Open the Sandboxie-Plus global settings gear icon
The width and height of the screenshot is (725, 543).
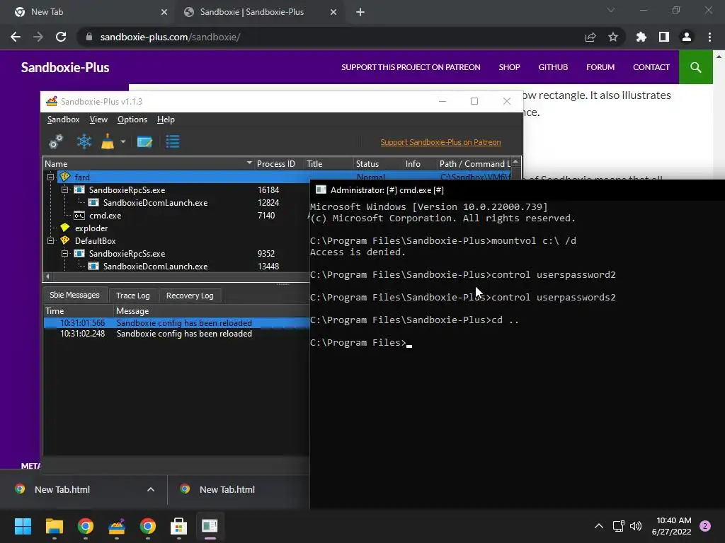click(x=56, y=141)
